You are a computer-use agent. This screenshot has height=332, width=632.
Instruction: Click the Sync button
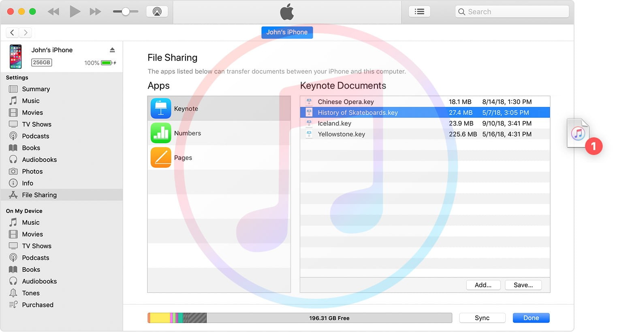482,318
